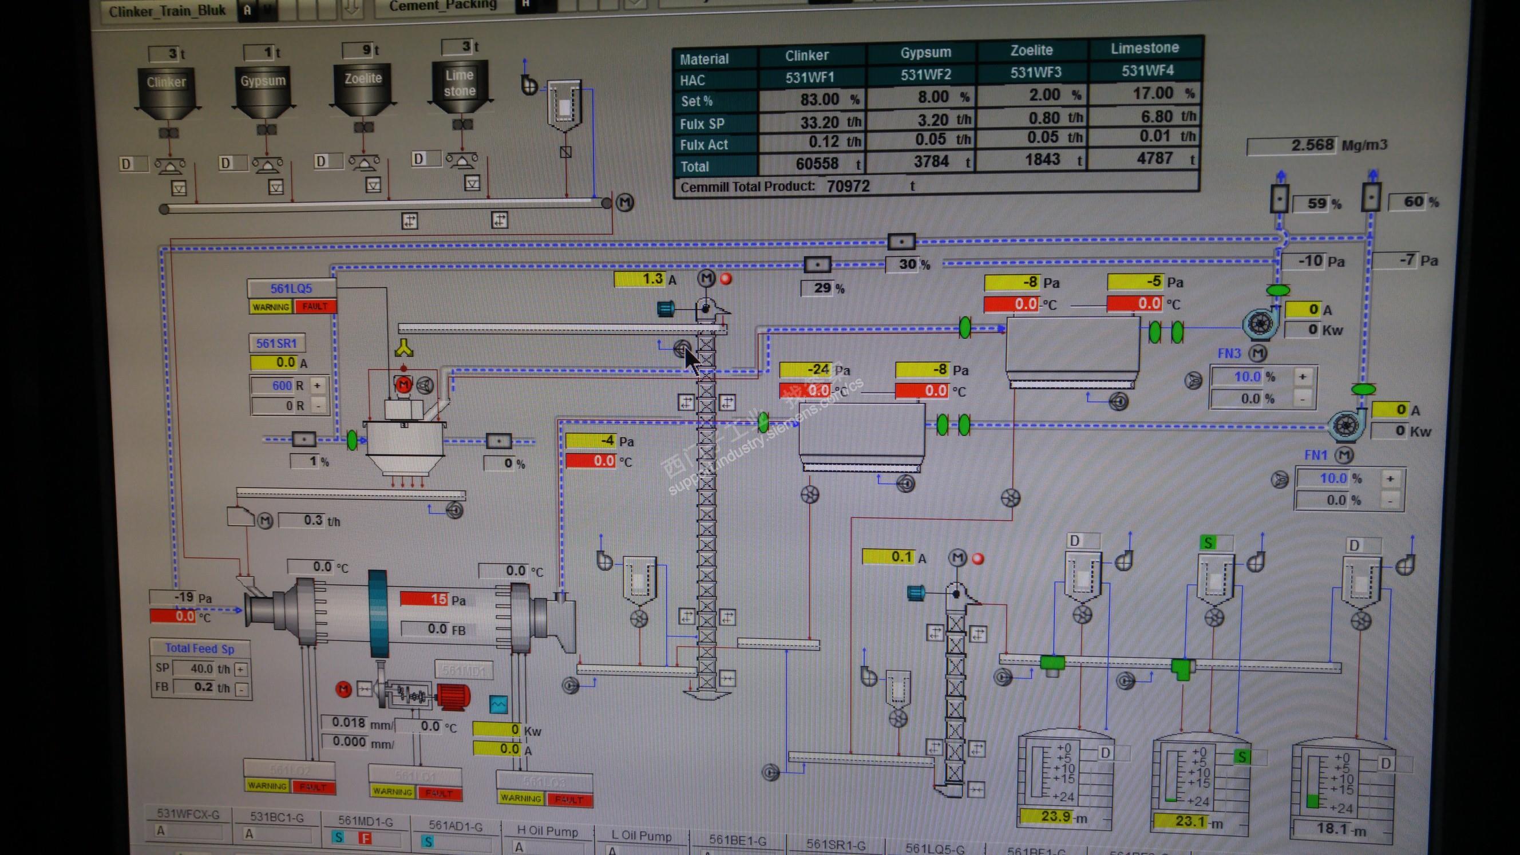Viewport: 1520px width, 855px height.
Task: Switch to the Clinker_Train_Bluk tab
Action: [x=167, y=11]
